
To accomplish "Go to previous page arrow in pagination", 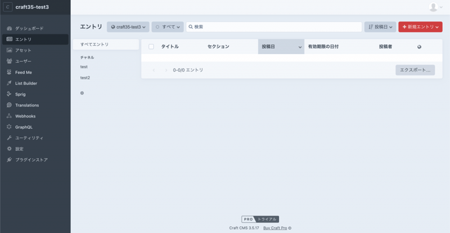I will coord(154,70).
